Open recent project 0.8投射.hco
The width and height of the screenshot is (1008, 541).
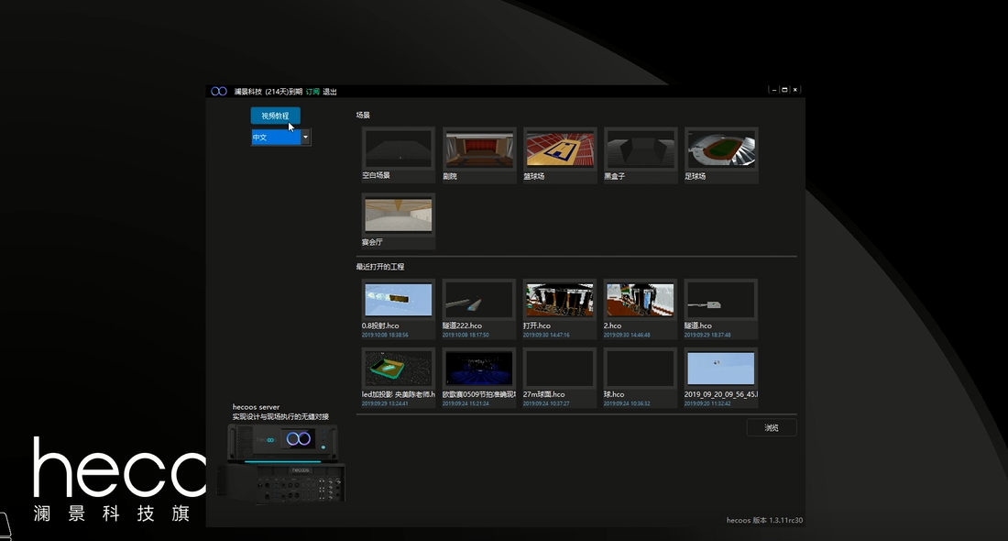pos(399,309)
